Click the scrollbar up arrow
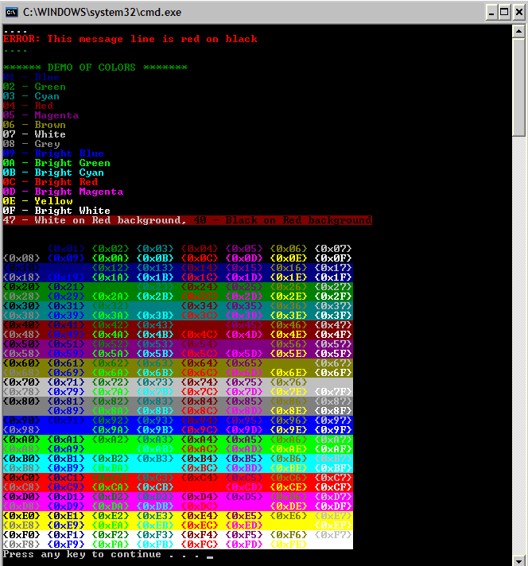The width and height of the screenshot is (528, 566). click(519, 30)
